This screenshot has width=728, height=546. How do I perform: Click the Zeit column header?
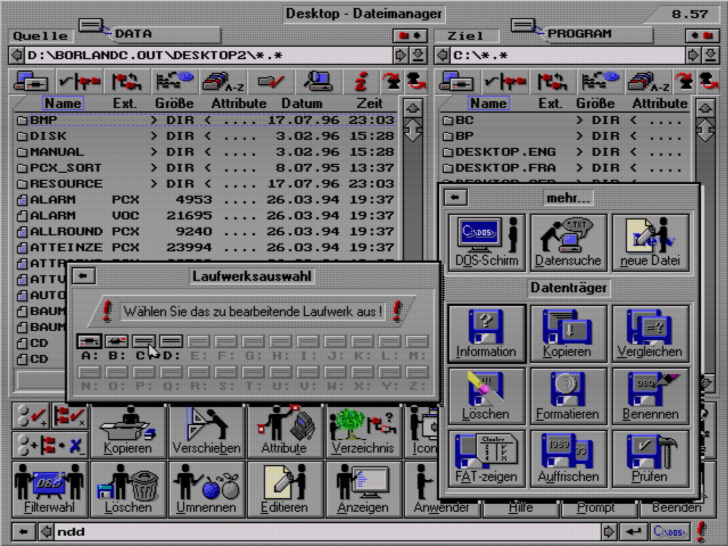[x=370, y=103]
